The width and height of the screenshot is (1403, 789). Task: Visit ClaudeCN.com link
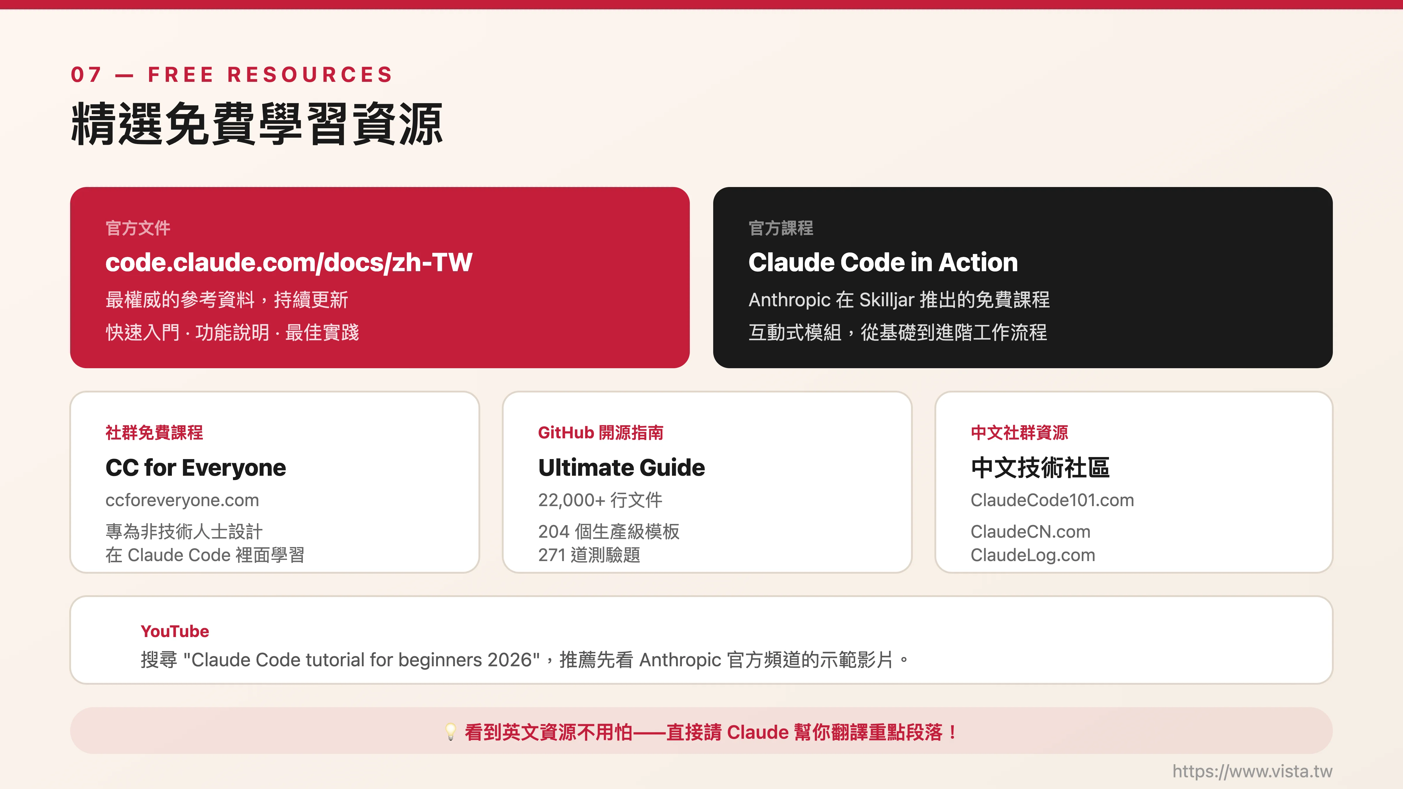click(x=1030, y=532)
